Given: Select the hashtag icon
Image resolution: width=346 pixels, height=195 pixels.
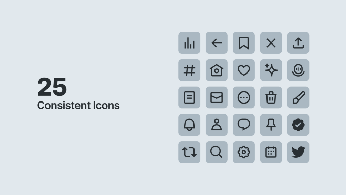Looking at the screenshot, I should (189, 70).
